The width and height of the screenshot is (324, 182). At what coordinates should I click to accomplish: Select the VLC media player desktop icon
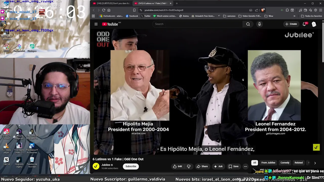click(6, 148)
